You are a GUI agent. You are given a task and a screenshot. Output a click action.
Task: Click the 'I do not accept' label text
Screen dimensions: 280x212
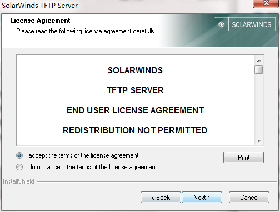(x=91, y=167)
